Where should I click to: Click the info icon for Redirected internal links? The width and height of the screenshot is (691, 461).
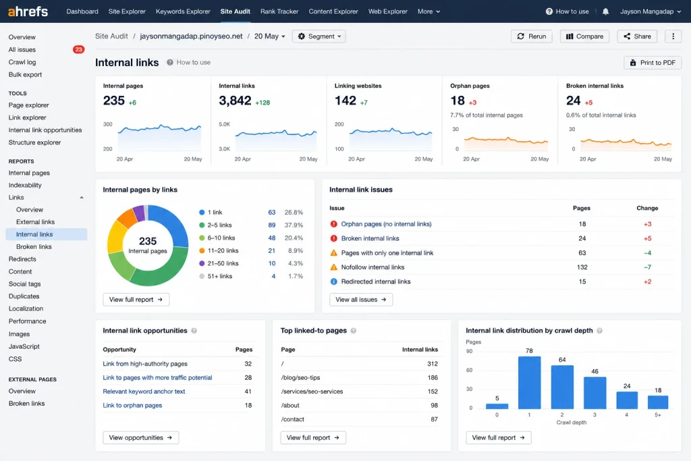coord(333,281)
